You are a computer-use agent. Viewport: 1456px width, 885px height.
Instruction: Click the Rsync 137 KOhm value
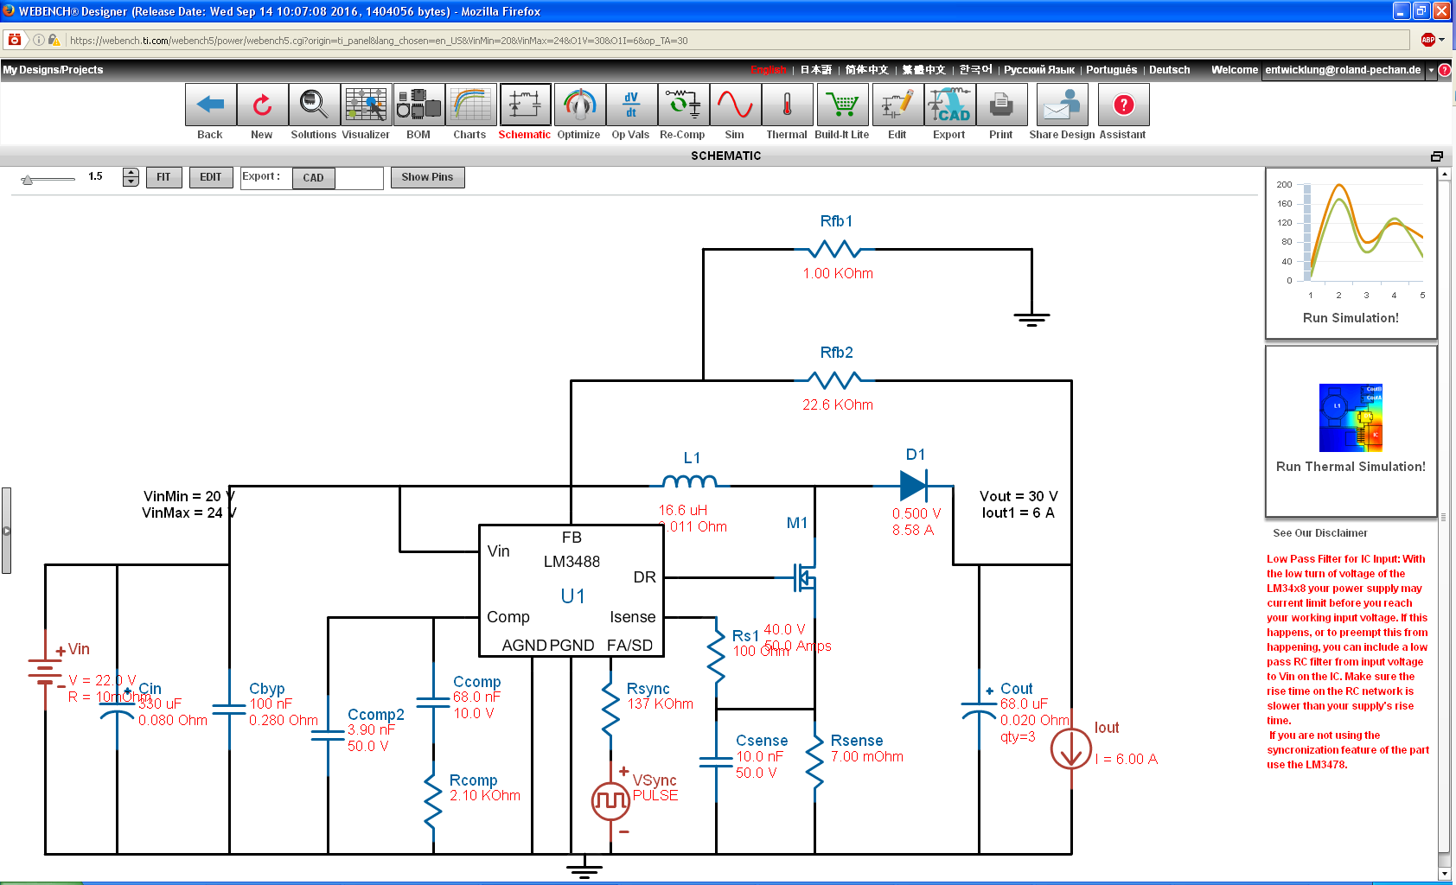point(661,704)
